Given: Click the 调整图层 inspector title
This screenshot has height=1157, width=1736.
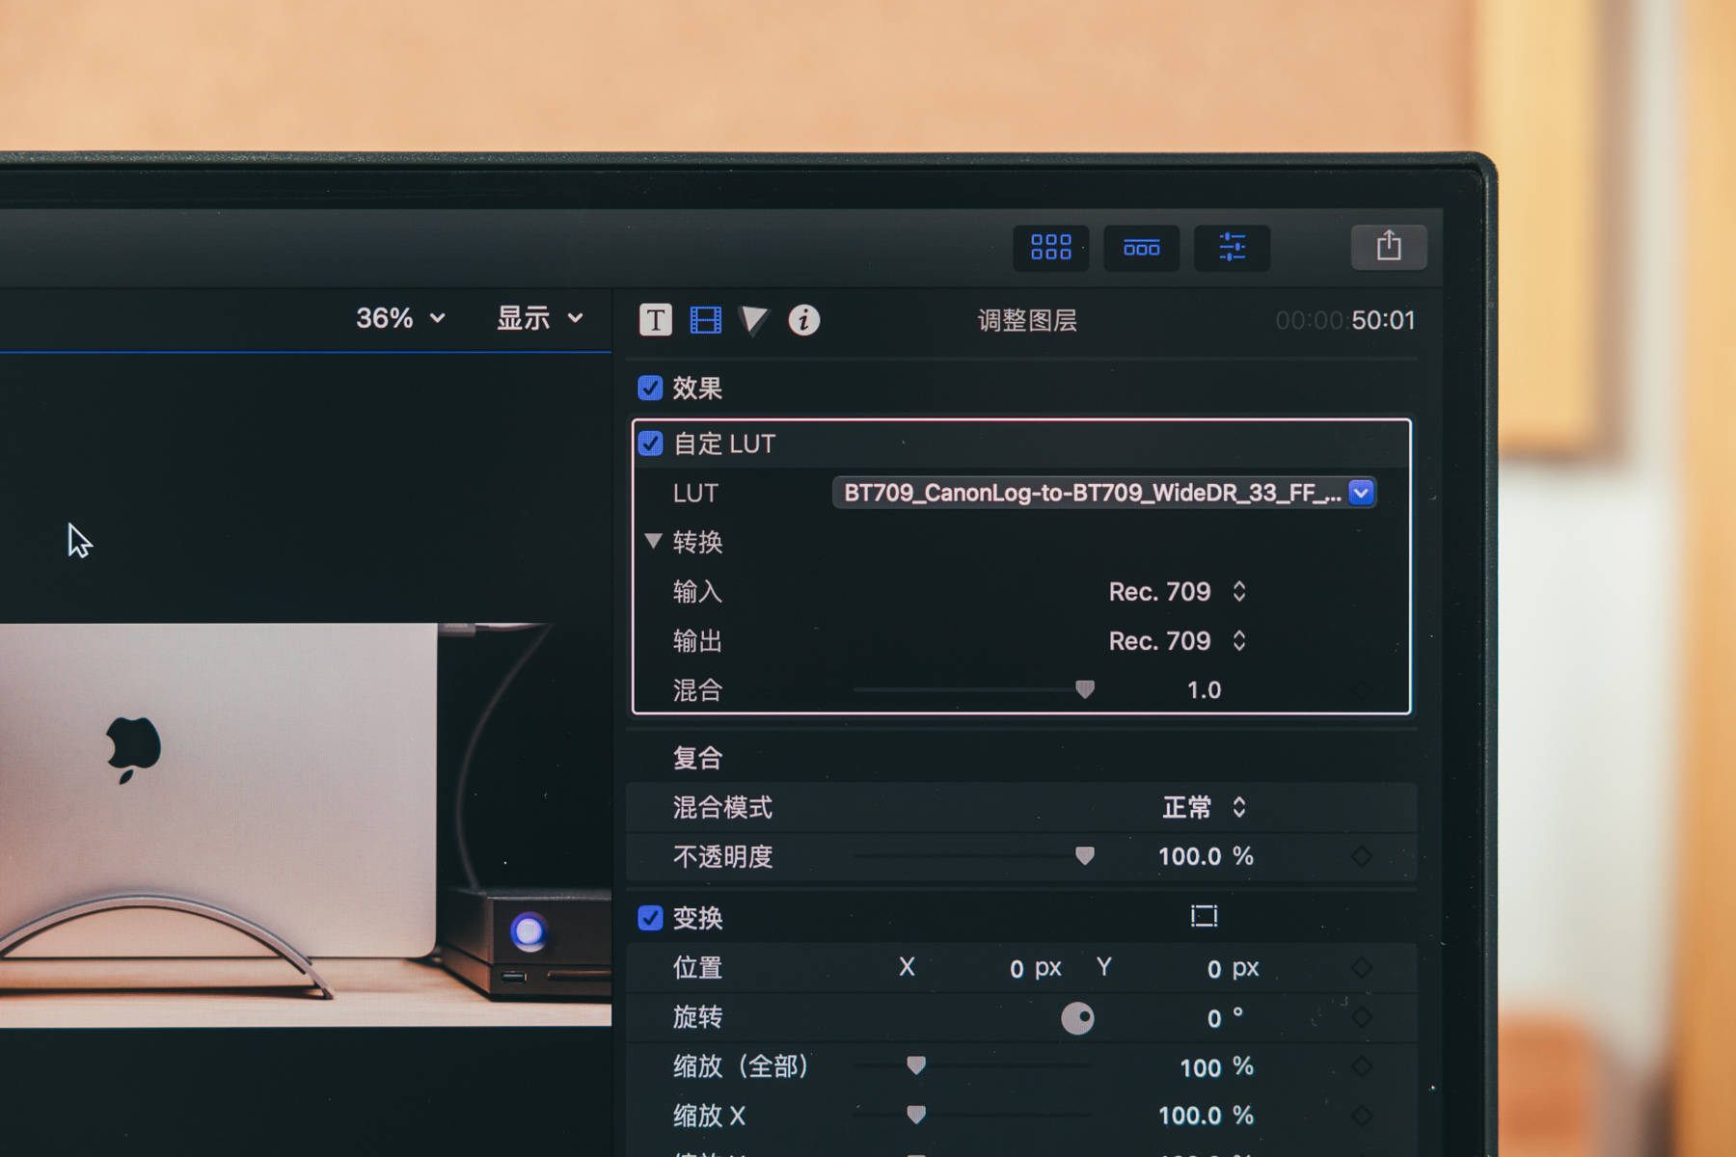Looking at the screenshot, I should point(1027,320).
